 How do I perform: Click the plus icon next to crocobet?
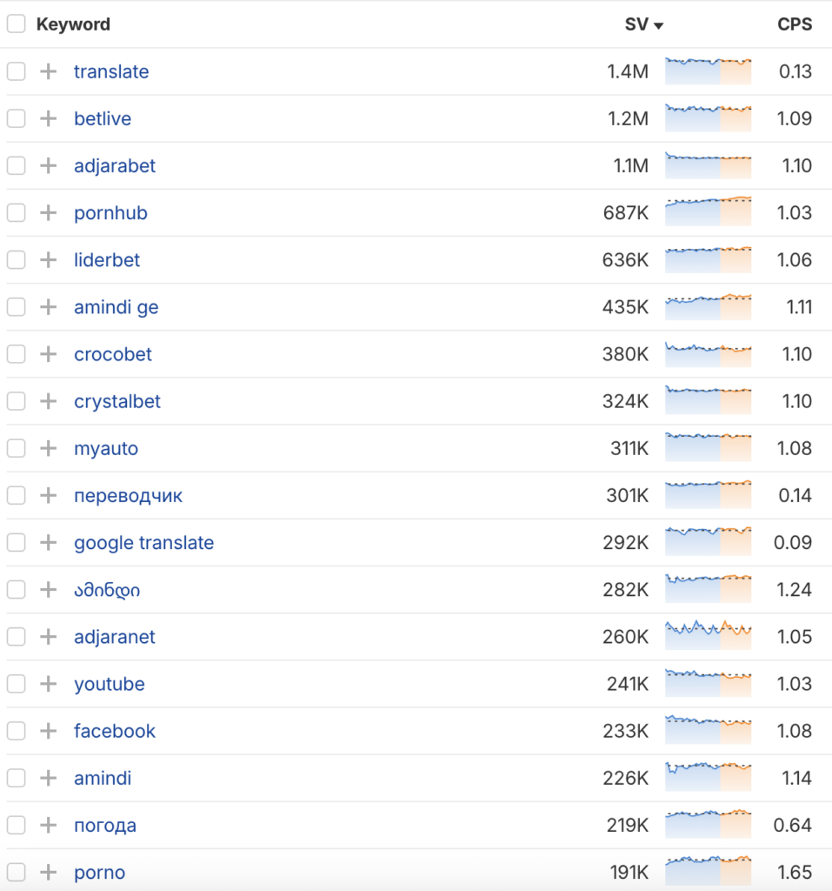[x=49, y=354]
